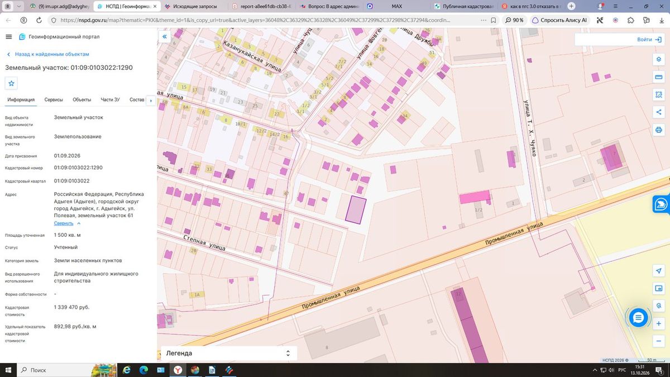Open the chat assistant bubble

[x=638, y=318]
